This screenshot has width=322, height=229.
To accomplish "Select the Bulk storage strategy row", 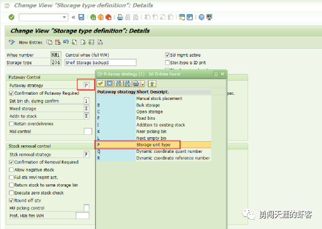I will coord(154,105).
